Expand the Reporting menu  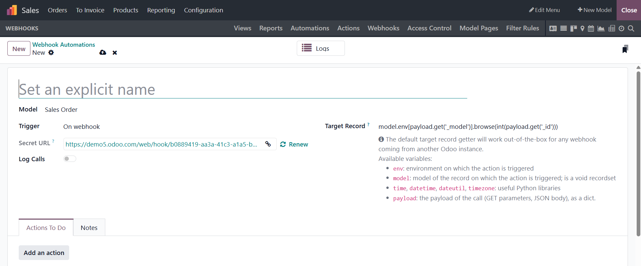[x=161, y=10]
